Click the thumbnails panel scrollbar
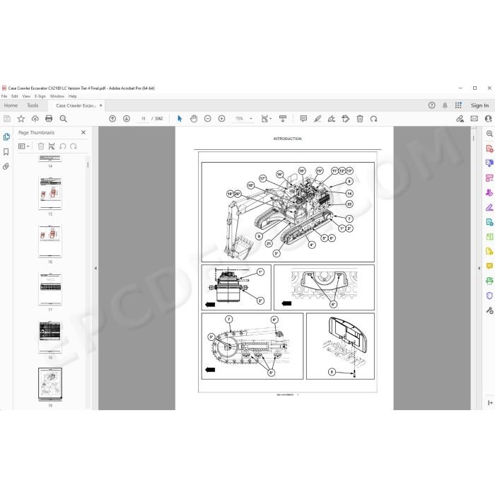Viewport: 495px width, 495px height. pos(88,165)
